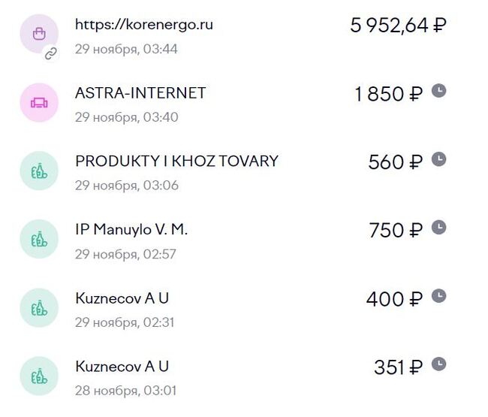Click the pending clock next to 560 ₽
488x417 pixels.
click(439, 159)
